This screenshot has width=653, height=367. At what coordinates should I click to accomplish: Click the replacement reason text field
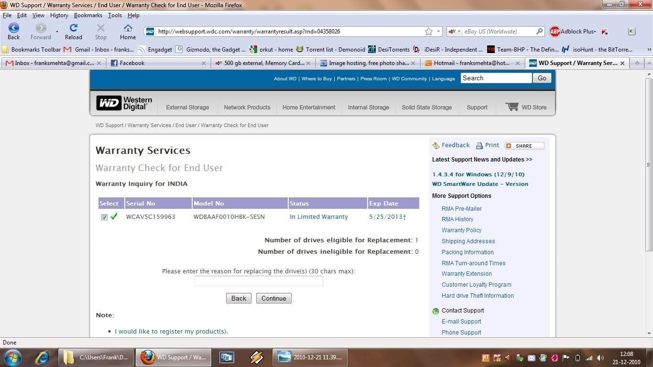259,281
